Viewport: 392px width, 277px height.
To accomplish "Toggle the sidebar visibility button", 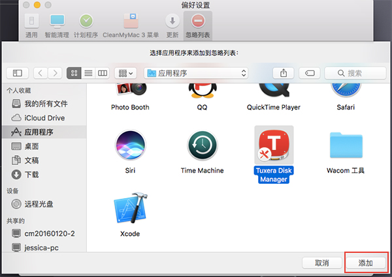I will pos(17,73).
